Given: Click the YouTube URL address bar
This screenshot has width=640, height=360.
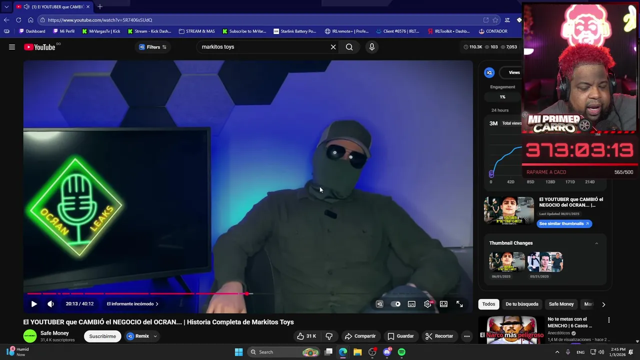Looking at the screenshot, I should [x=260, y=20].
